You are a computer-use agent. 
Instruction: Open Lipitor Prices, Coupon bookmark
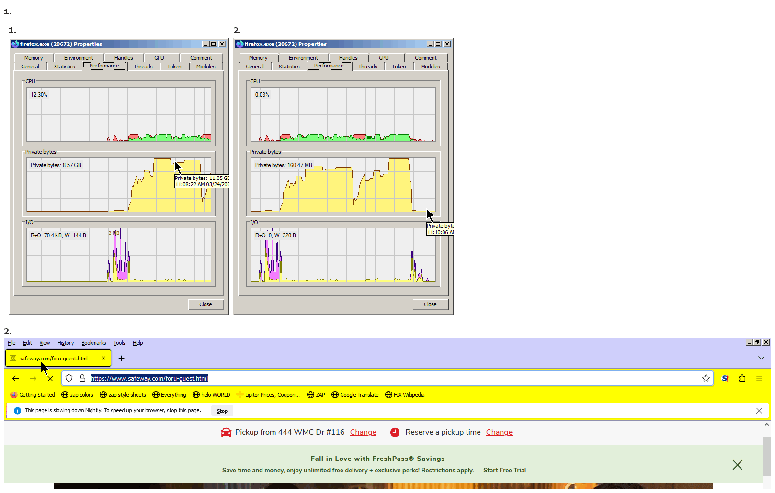(x=268, y=395)
